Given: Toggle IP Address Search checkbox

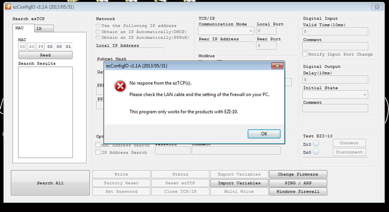Looking at the screenshot, I should click(98, 152).
